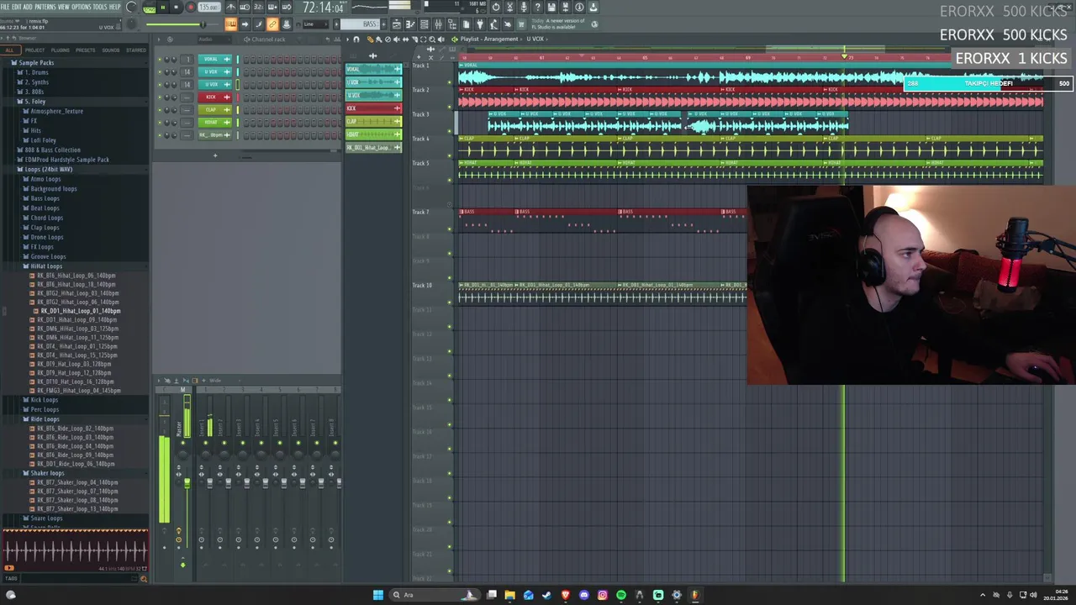
Task: Collapse the Sample Packs folder
Action: click(36, 63)
